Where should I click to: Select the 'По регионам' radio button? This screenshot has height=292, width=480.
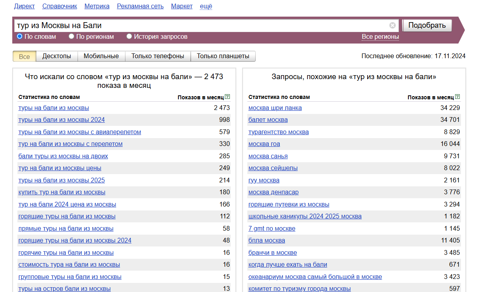point(71,36)
